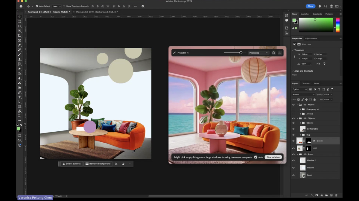Uncheck the Auto checkbox in Project Hi-Fi dialog
Image resolution: width=359 pixels, height=201 pixels.
[x=255, y=157]
